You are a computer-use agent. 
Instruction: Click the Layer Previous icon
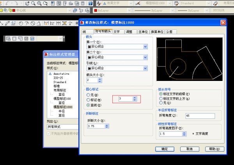tap(81, 10)
